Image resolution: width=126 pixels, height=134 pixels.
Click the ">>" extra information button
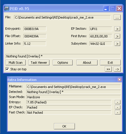(108, 69)
